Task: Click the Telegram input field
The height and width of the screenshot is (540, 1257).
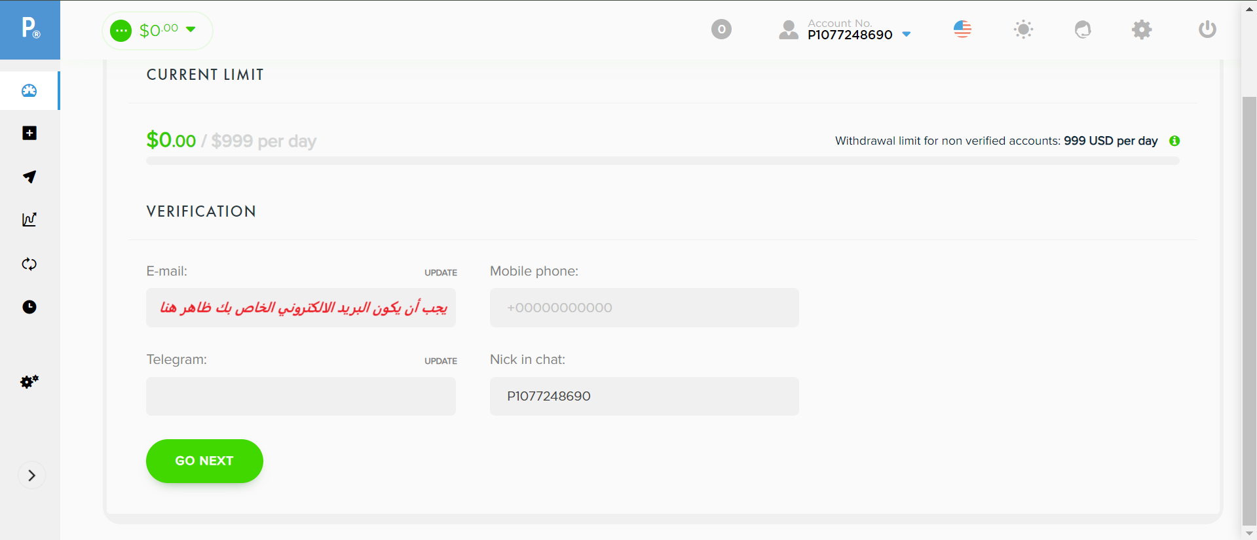Action: pyautogui.click(x=300, y=396)
